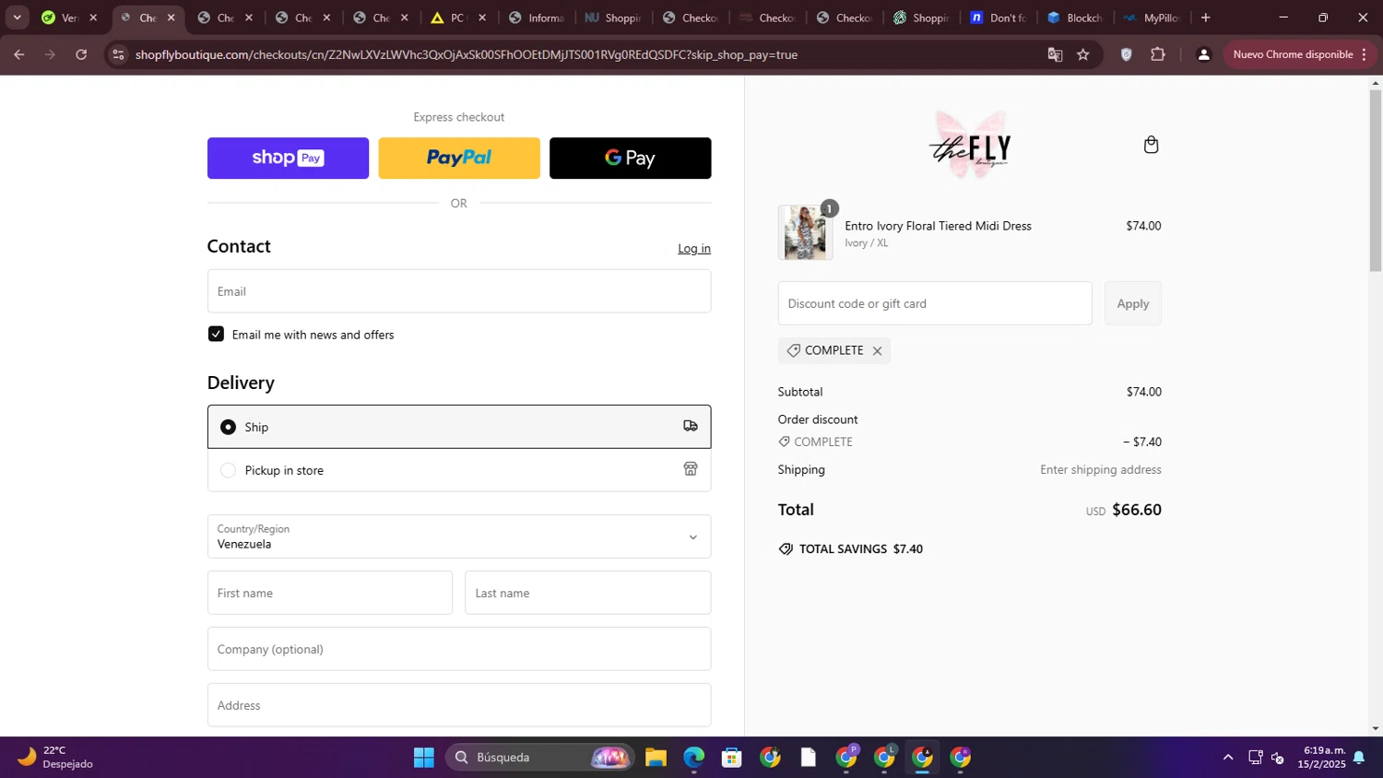This screenshot has width=1383, height=778.
Task: Open Microsoft Store from taskbar
Action: (x=732, y=758)
